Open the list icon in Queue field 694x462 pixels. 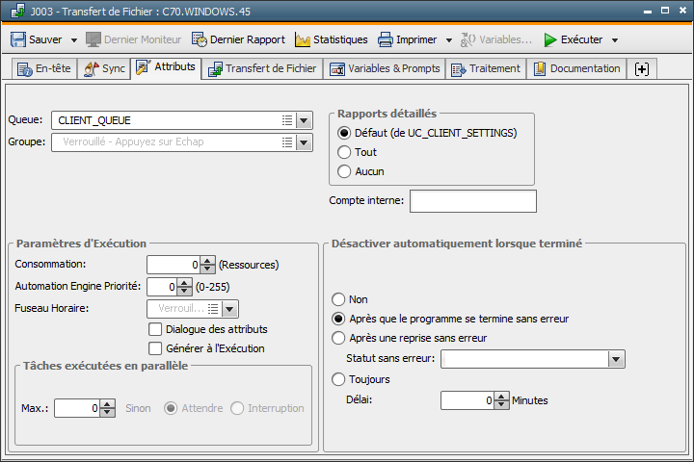(x=287, y=120)
